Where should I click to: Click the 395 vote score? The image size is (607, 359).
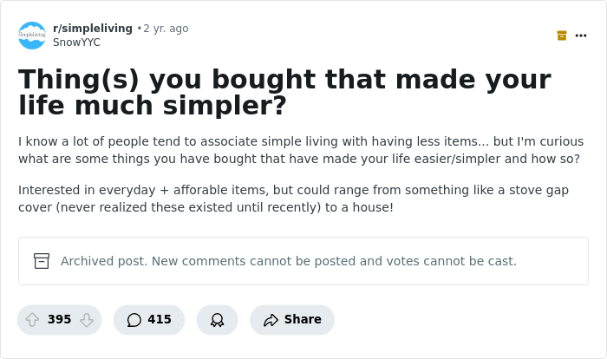(59, 320)
